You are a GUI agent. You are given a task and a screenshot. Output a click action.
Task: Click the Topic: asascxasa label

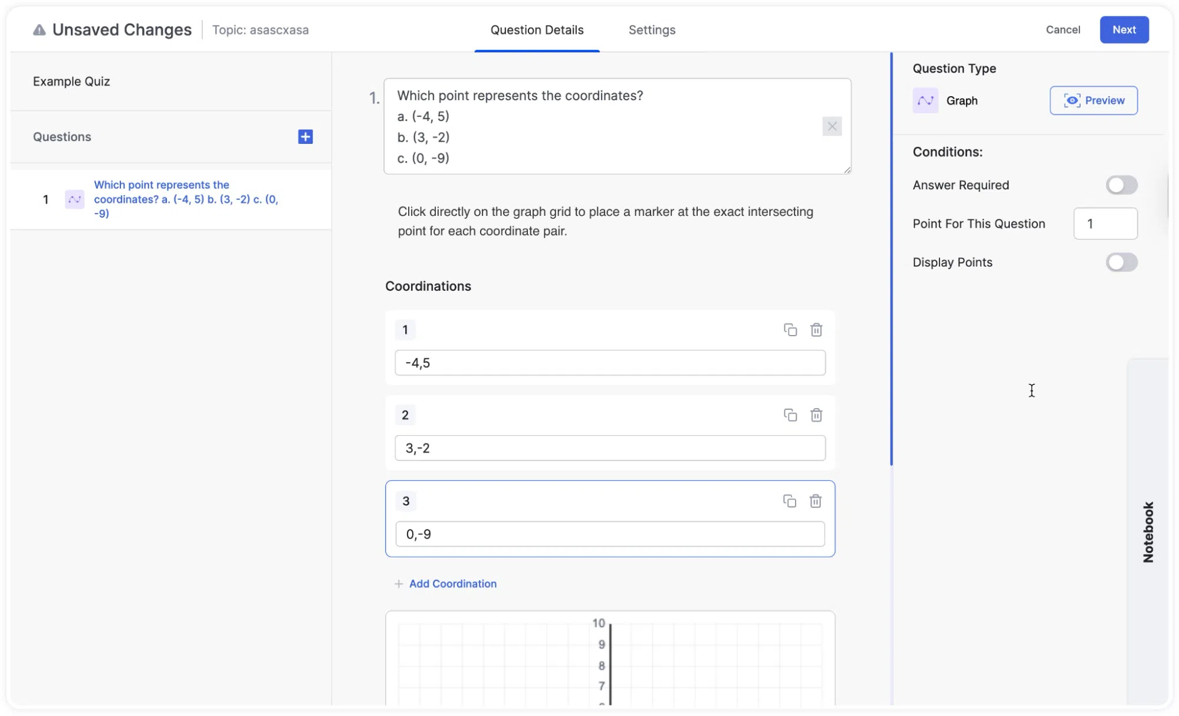[x=260, y=30]
